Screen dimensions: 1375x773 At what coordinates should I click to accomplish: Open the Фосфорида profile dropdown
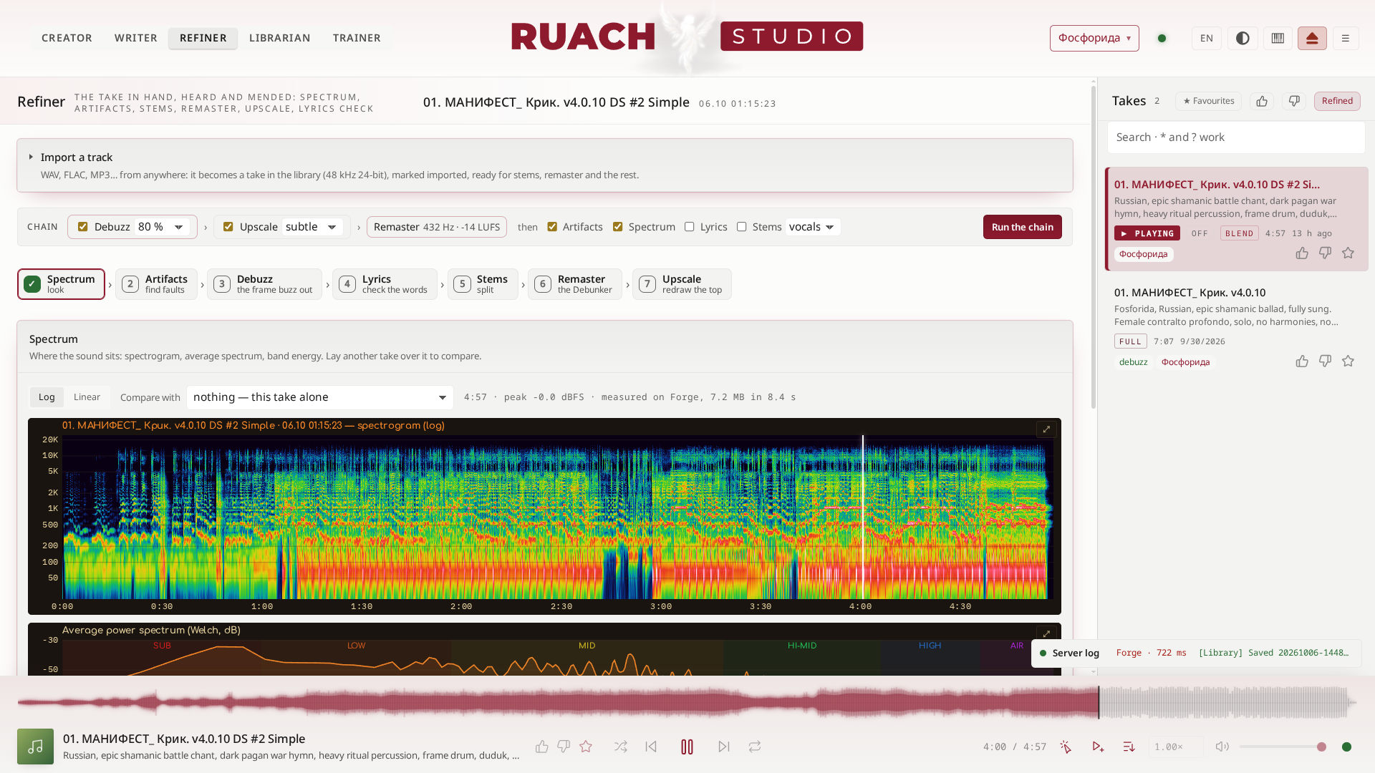point(1094,38)
